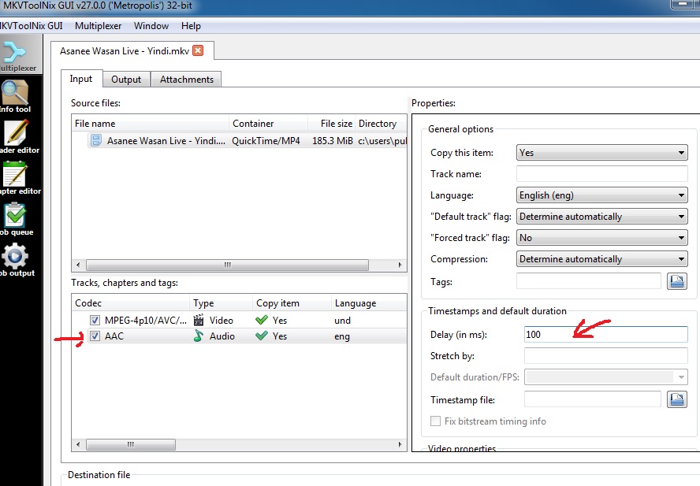
Task: Sort source files by Container column
Action: tap(268, 123)
